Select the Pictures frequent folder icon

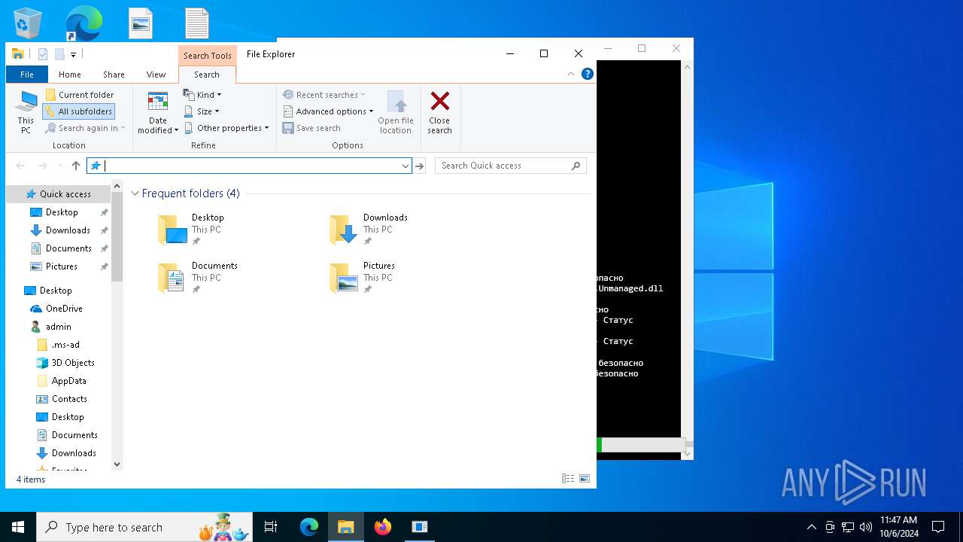pyautogui.click(x=345, y=278)
